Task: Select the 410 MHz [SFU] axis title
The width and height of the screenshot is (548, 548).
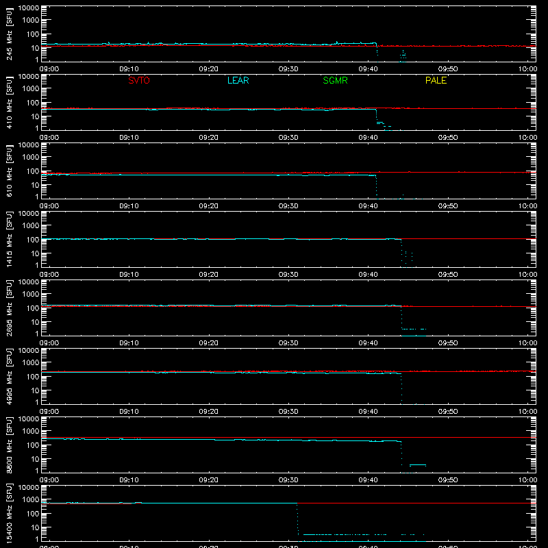Action: 10,102
